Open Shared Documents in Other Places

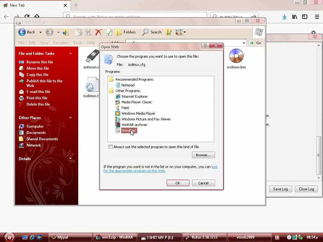coord(42,139)
